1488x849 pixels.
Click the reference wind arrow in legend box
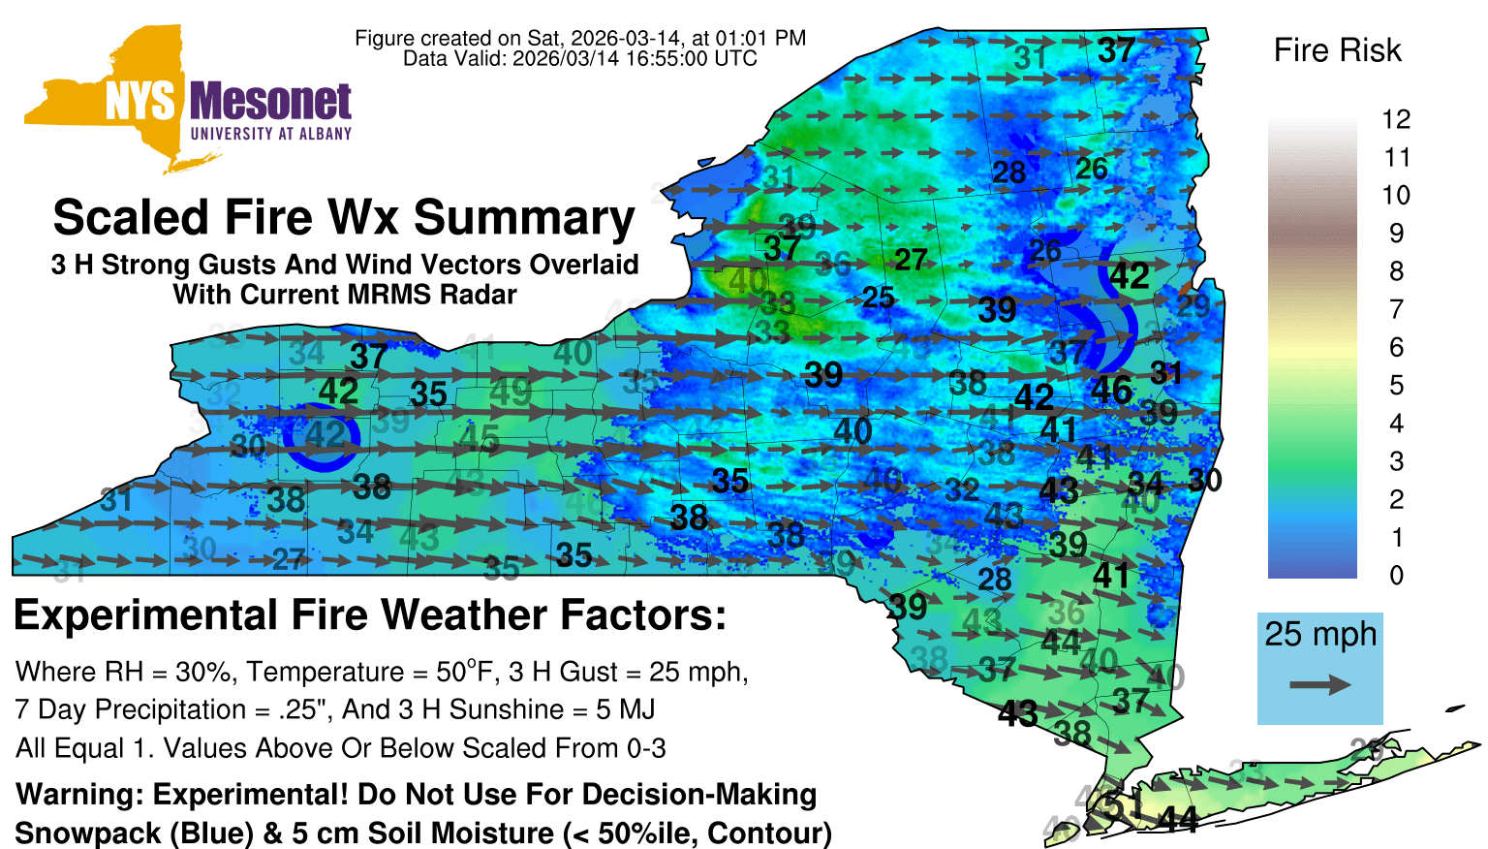[x=1319, y=685]
